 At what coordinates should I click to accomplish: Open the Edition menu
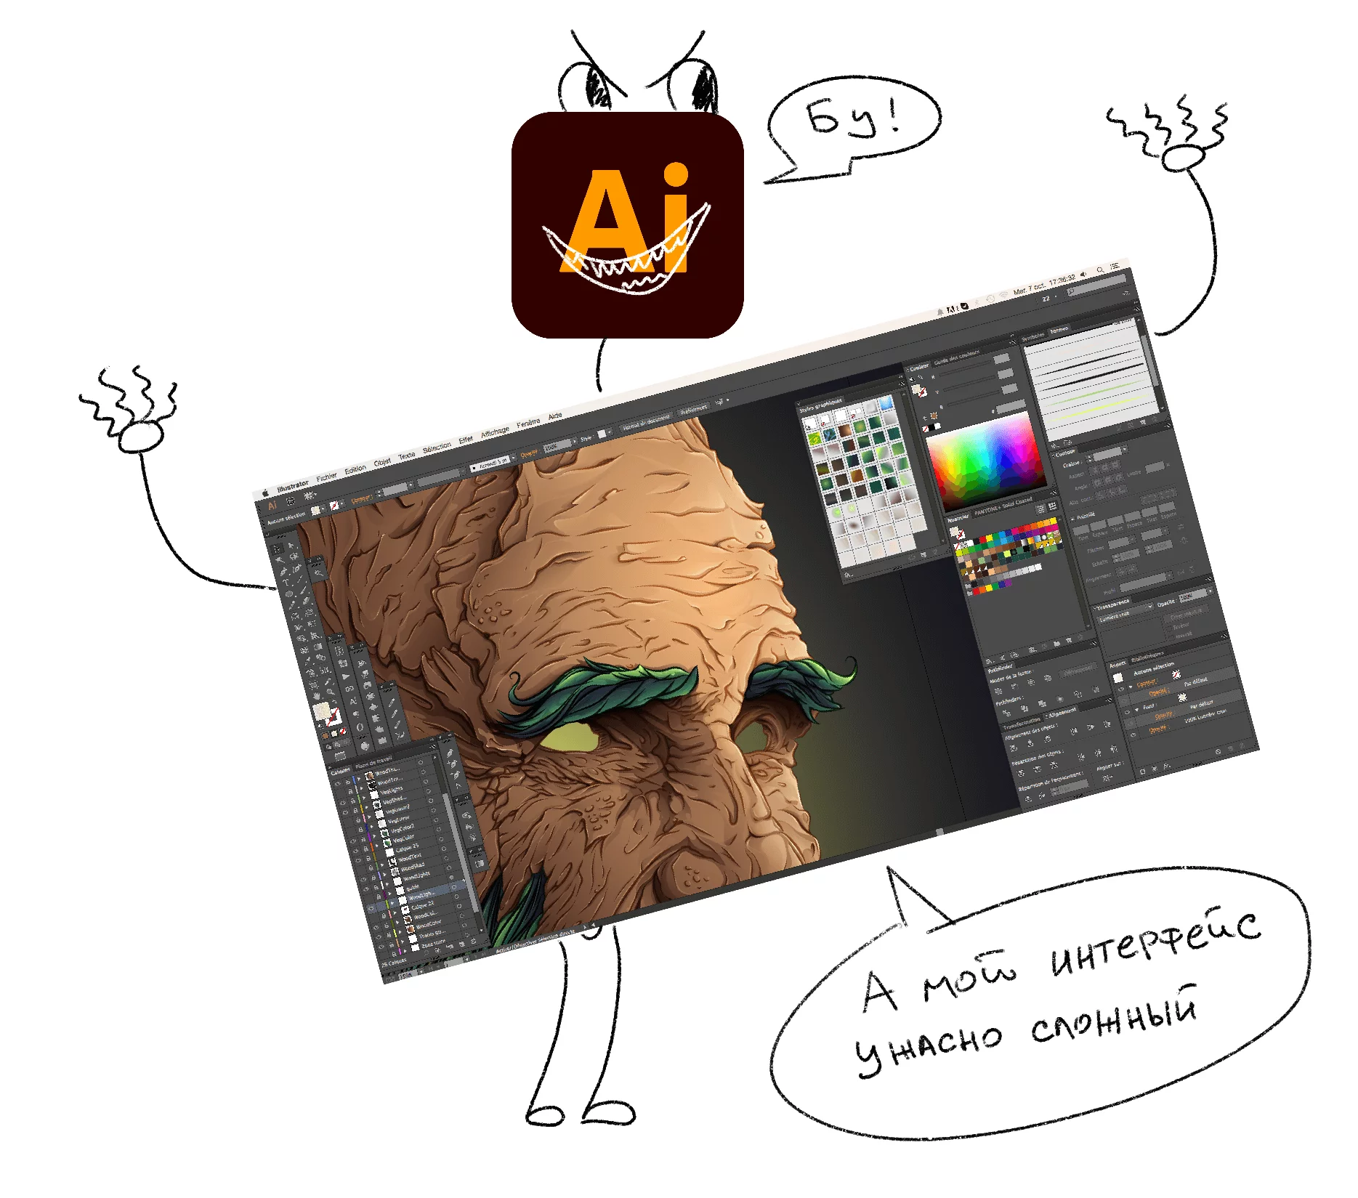point(355,469)
